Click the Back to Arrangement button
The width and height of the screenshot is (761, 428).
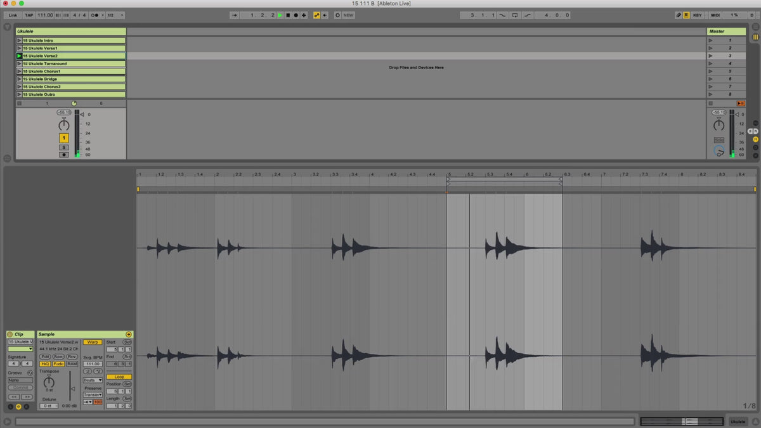pyautogui.click(x=740, y=103)
